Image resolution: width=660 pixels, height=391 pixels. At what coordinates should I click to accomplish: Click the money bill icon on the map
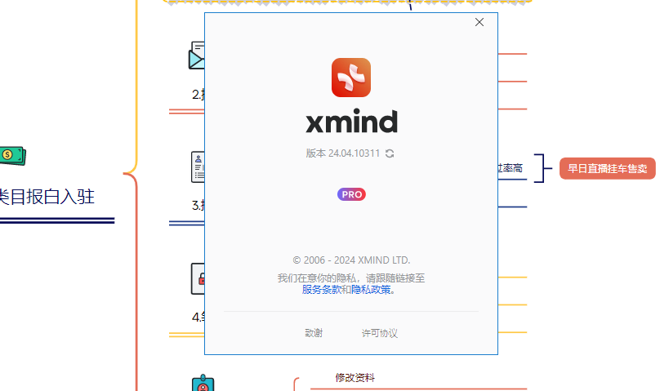[x=12, y=156]
